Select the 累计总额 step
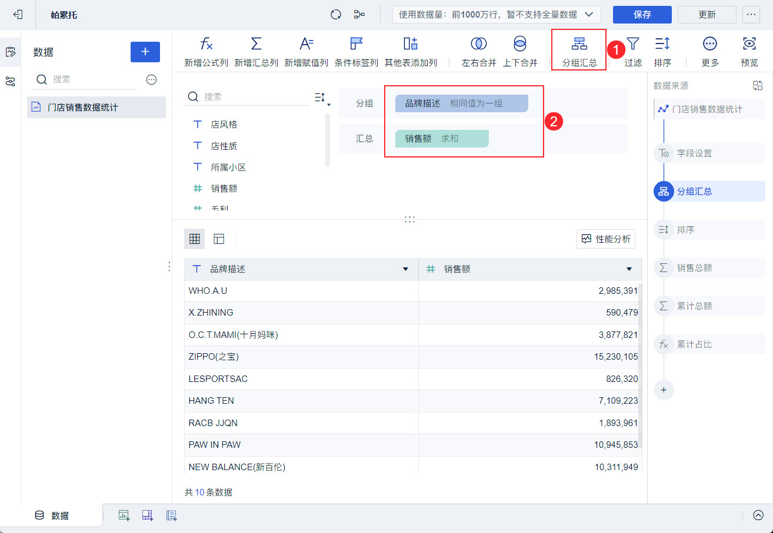Image resolution: width=773 pixels, height=533 pixels. point(709,306)
